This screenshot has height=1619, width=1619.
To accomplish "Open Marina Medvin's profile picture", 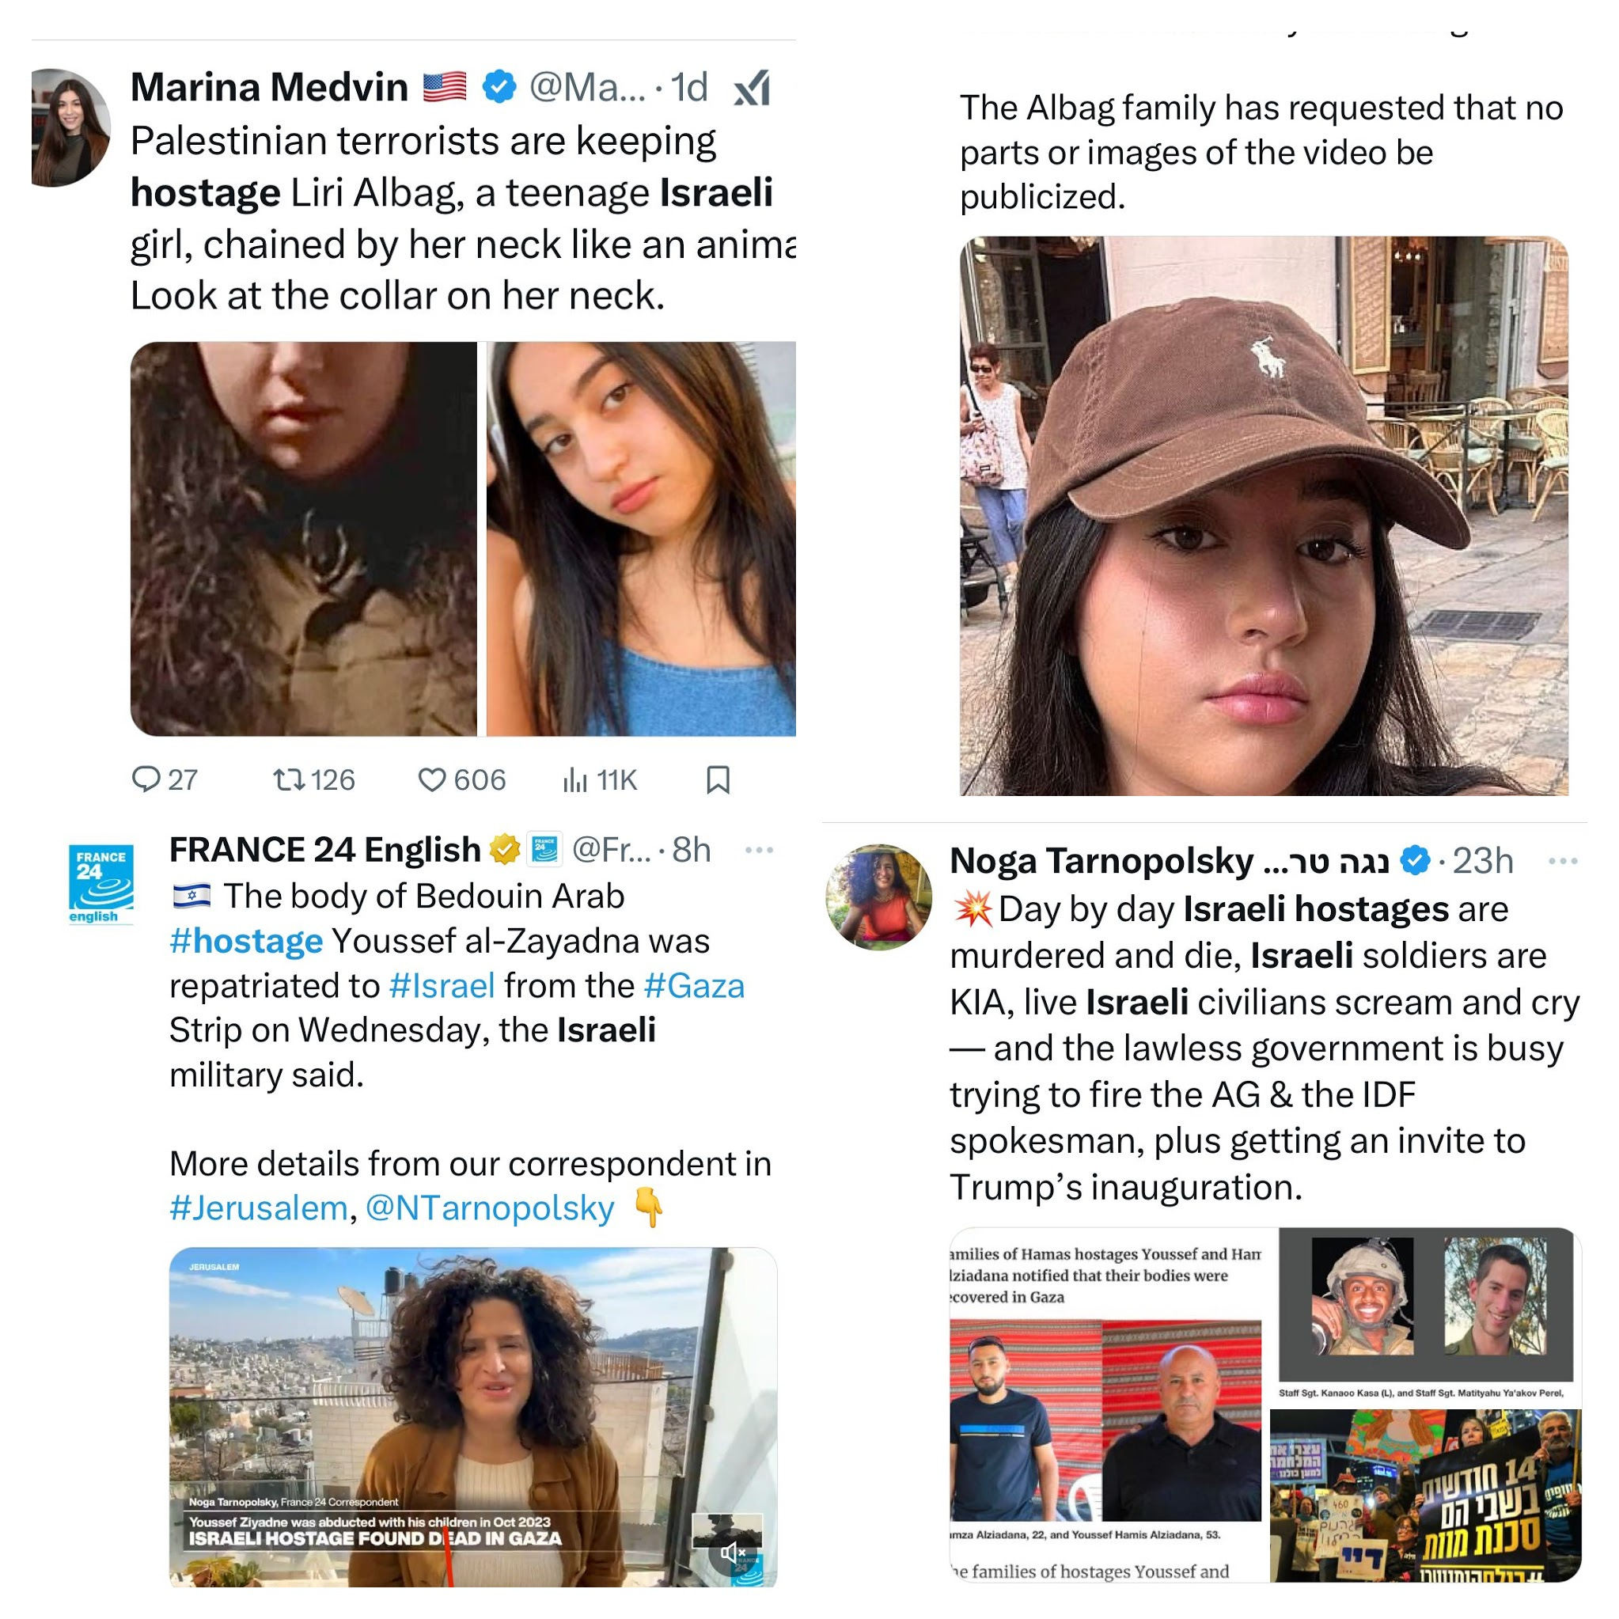I will click(x=71, y=127).
